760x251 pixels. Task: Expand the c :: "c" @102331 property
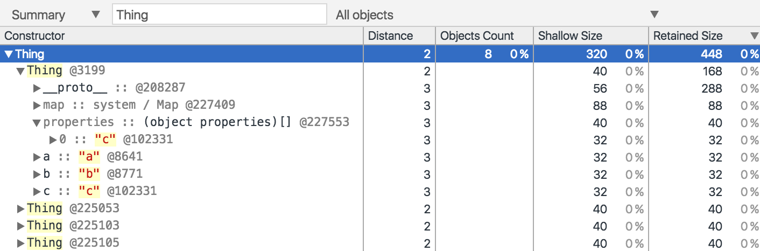coord(37,192)
